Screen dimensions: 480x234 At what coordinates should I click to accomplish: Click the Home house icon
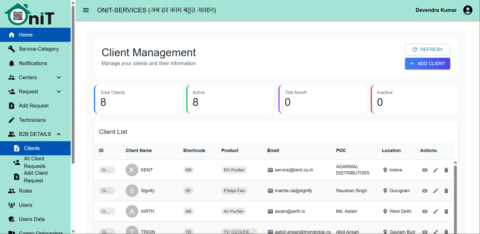pos(12,35)
